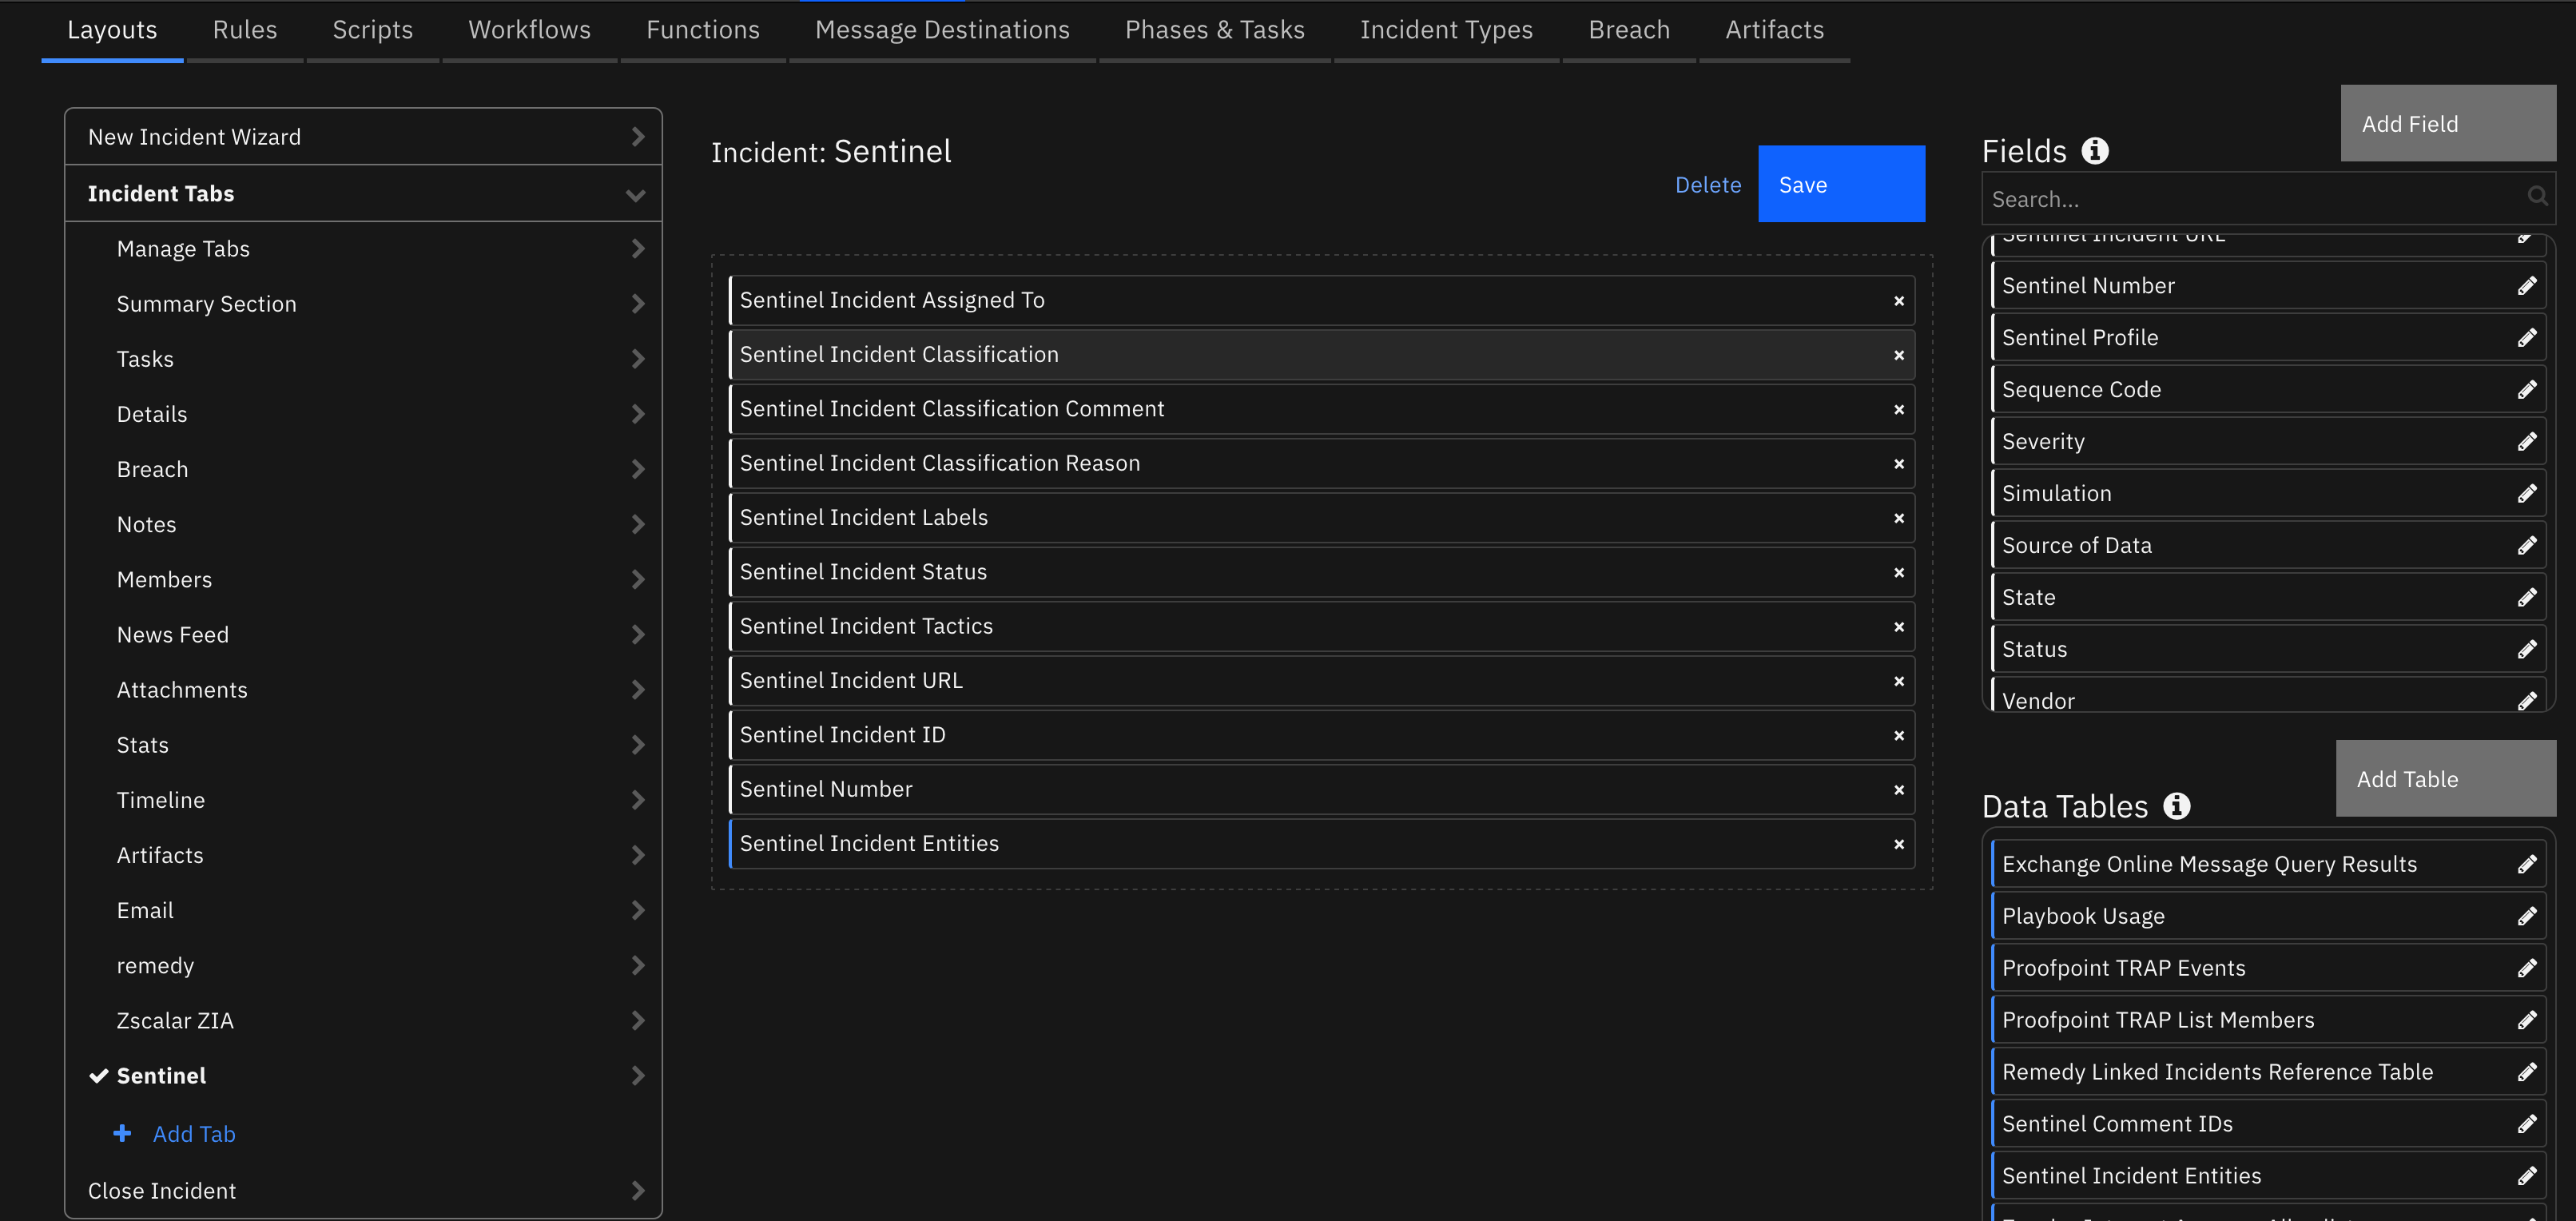Viewport: 2576px width, 1221px height.
Task: Show Data Tables info icon
Action: pyautogui.click(x=2176, y=806)
